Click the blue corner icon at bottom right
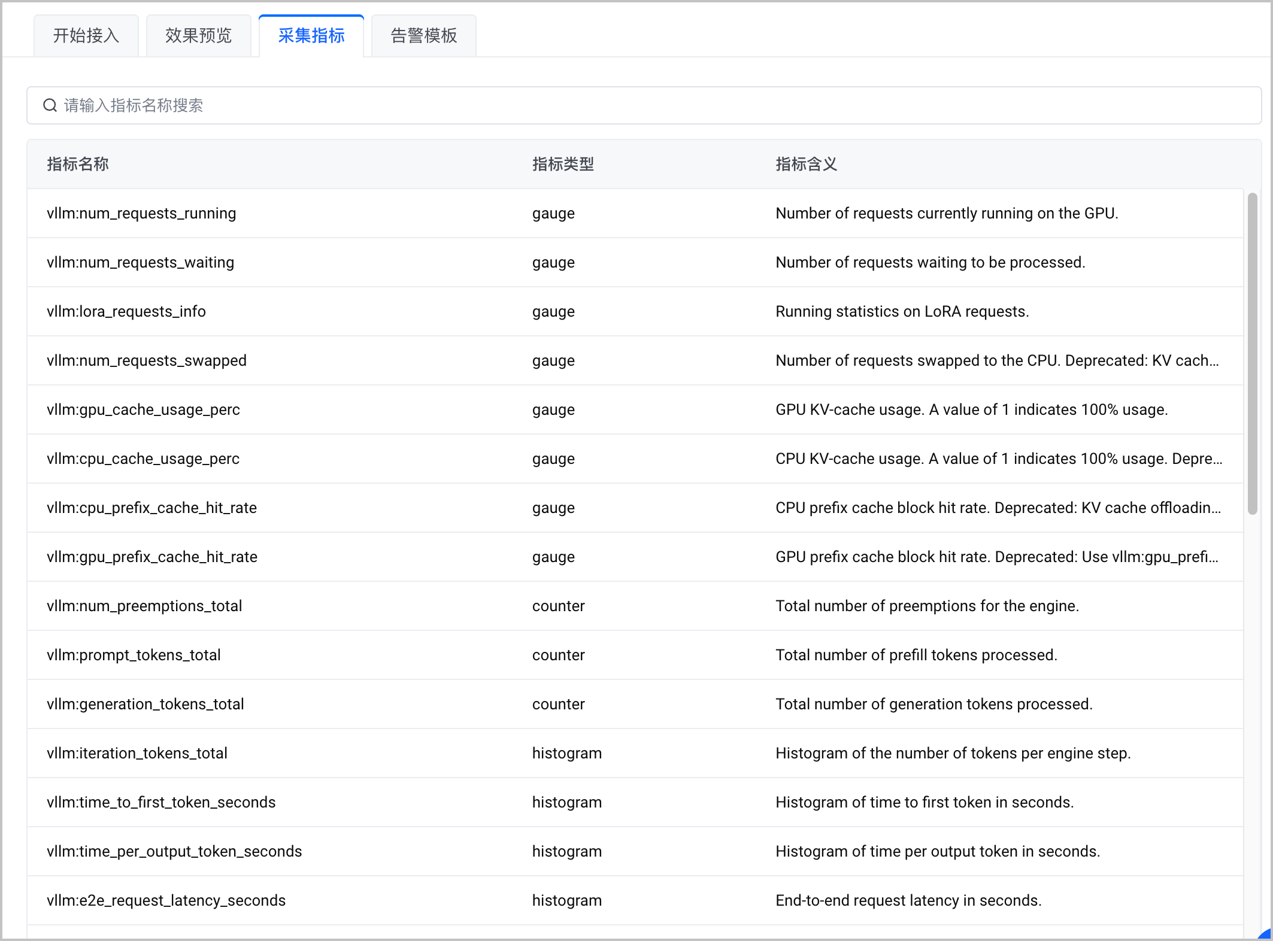1273x941 pixels. (x=1265, y=934)
